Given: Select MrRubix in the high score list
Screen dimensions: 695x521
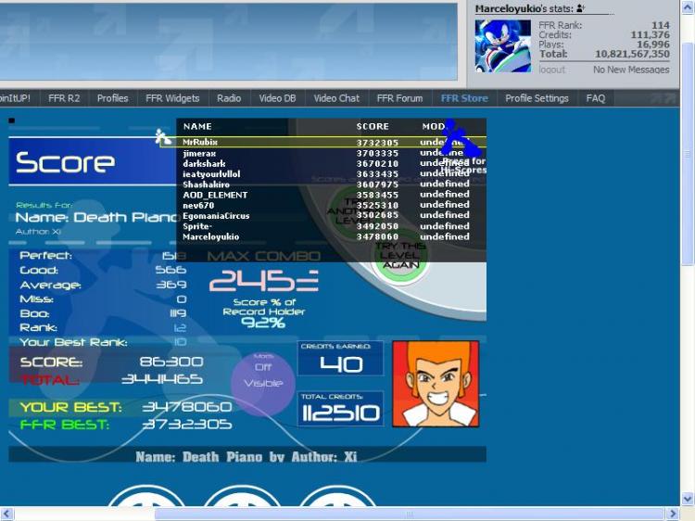Looking at the screenshot, I should point(200,143).
